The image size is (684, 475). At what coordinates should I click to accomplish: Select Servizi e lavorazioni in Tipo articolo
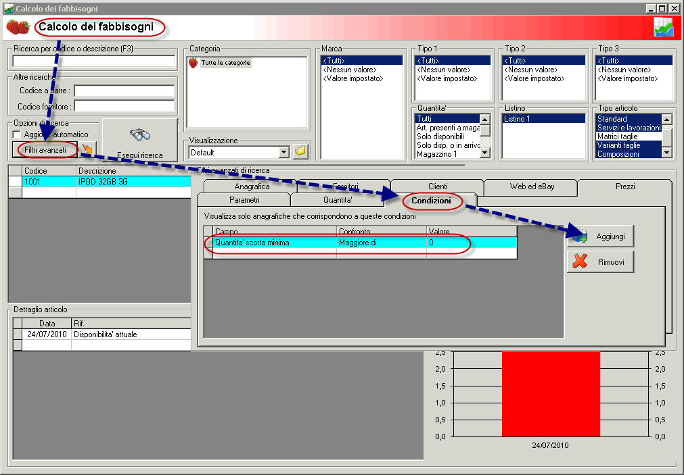point(628,127)
